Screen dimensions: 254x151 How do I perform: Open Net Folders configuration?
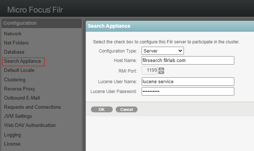(x=16, y=43)
